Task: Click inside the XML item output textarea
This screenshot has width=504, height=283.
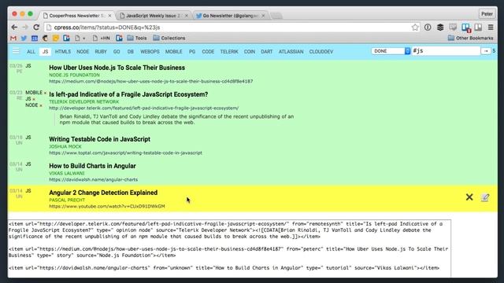Action: pos(229,248)
